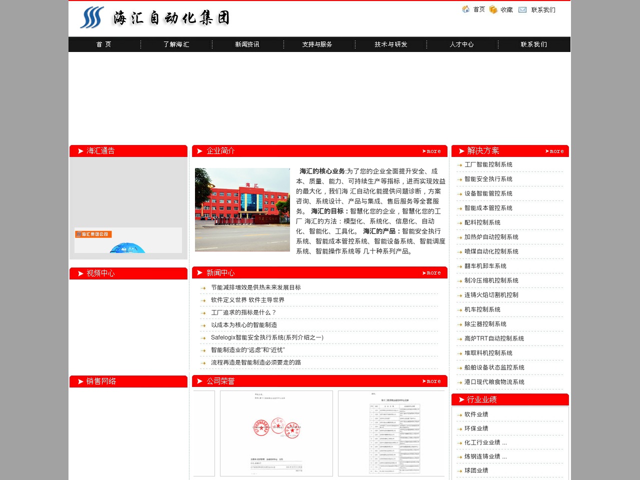This screenshot has height=480, width=640.
Task: Click the arrow bullet beside 节能减排增效是供热未来发展目标
Action: [x=203, y=288]
